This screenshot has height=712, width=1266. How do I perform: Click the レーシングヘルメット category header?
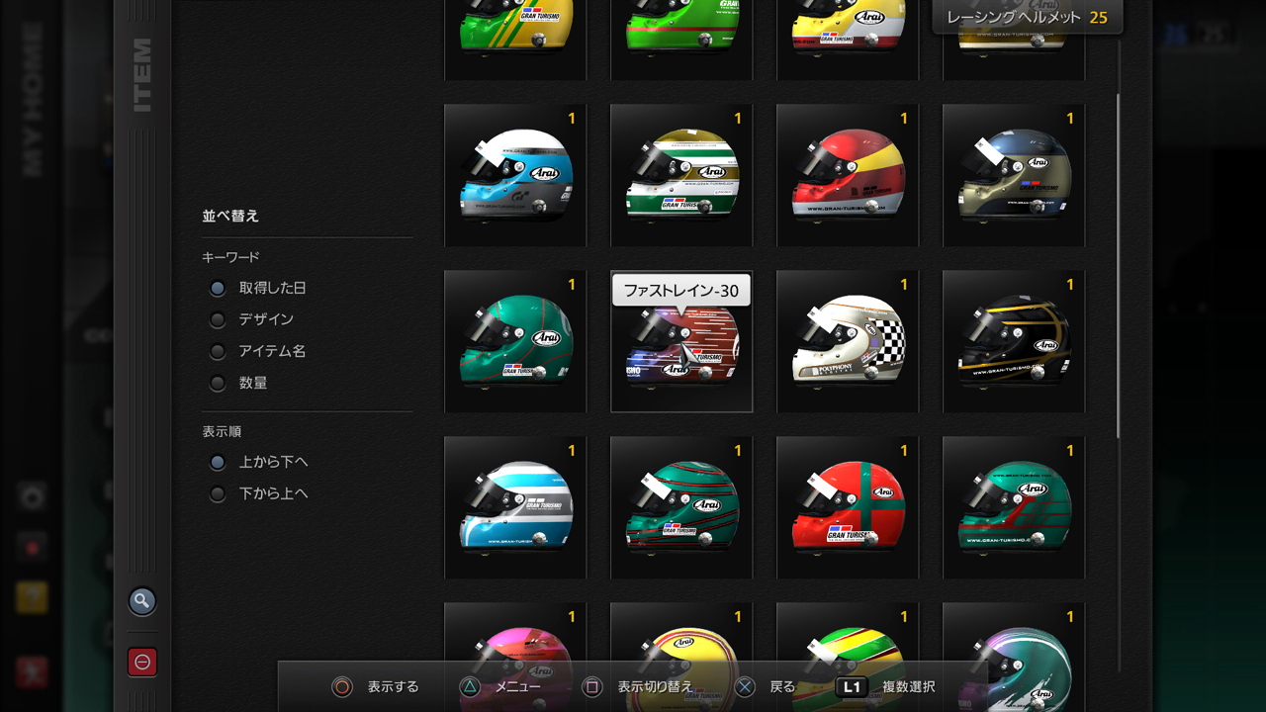point(1027,17)
